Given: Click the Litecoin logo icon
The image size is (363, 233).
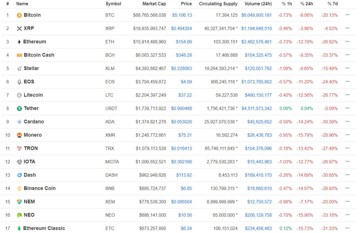Looking at the screenshot, I should pyautogui.click(x=19, y=95).
